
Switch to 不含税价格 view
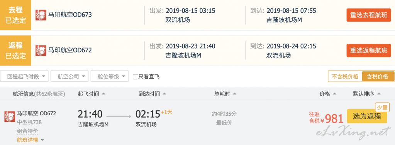point(345,76)
